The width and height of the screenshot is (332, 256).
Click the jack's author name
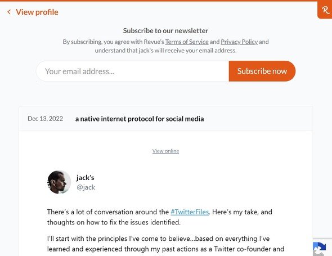[x=85, y=177]
